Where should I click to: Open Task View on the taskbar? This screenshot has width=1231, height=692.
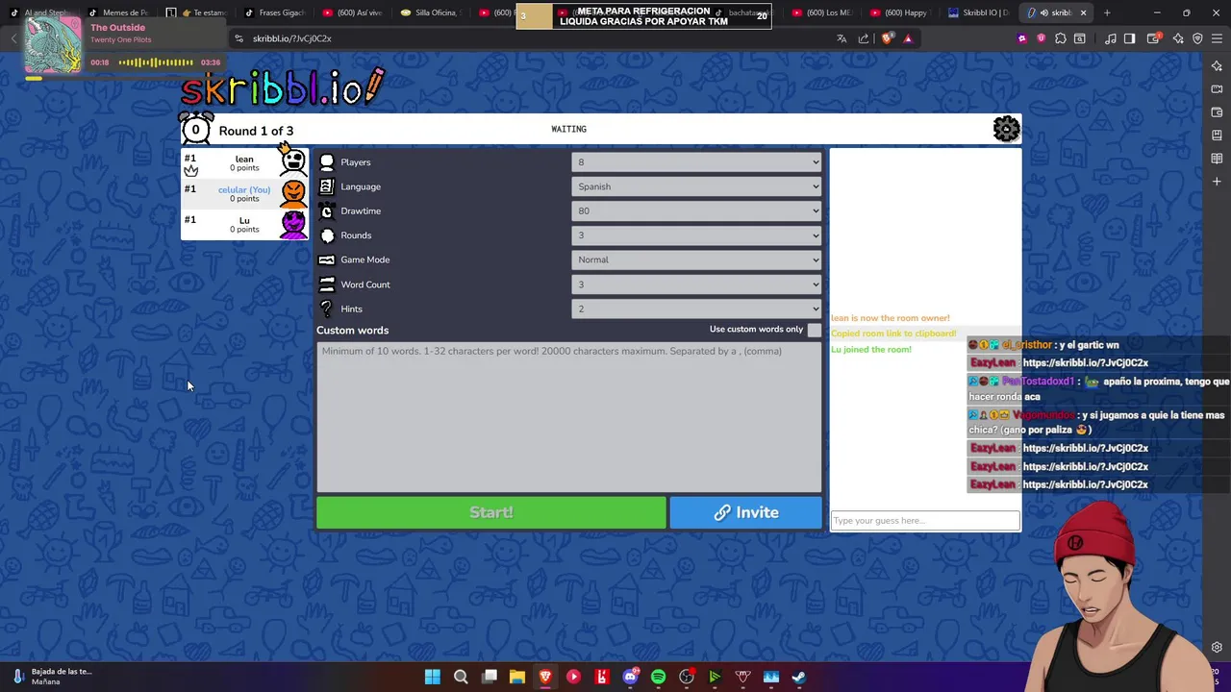(489, 677)
